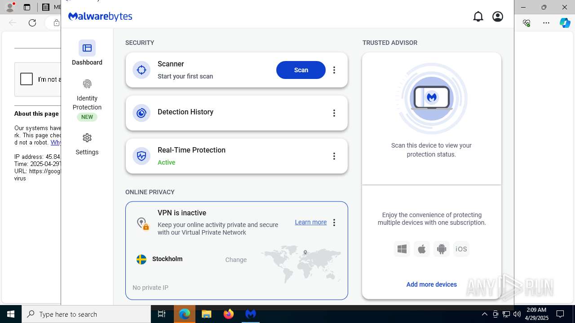This screenshot has height=323, width=575.
Task: Switch to Malwarebytes taskbar icon
Action: pyautogui.click(x=251, y=314)
